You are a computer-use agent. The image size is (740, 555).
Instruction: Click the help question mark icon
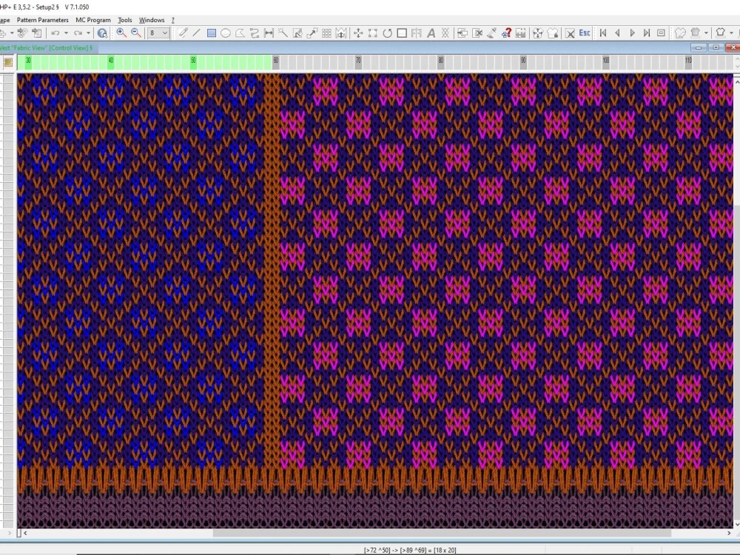[x=508, y=33]
